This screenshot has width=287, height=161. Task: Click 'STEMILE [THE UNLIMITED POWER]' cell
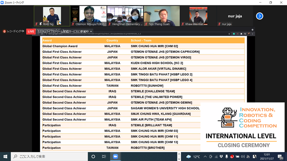(157, 97)
